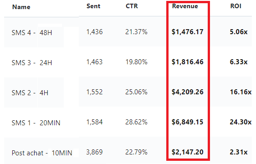Click the revenue value $1,816.46

[x=188, y=62]
